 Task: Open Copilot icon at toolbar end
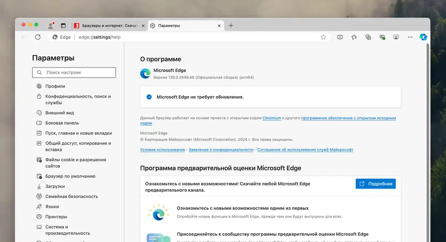[423, 37]
